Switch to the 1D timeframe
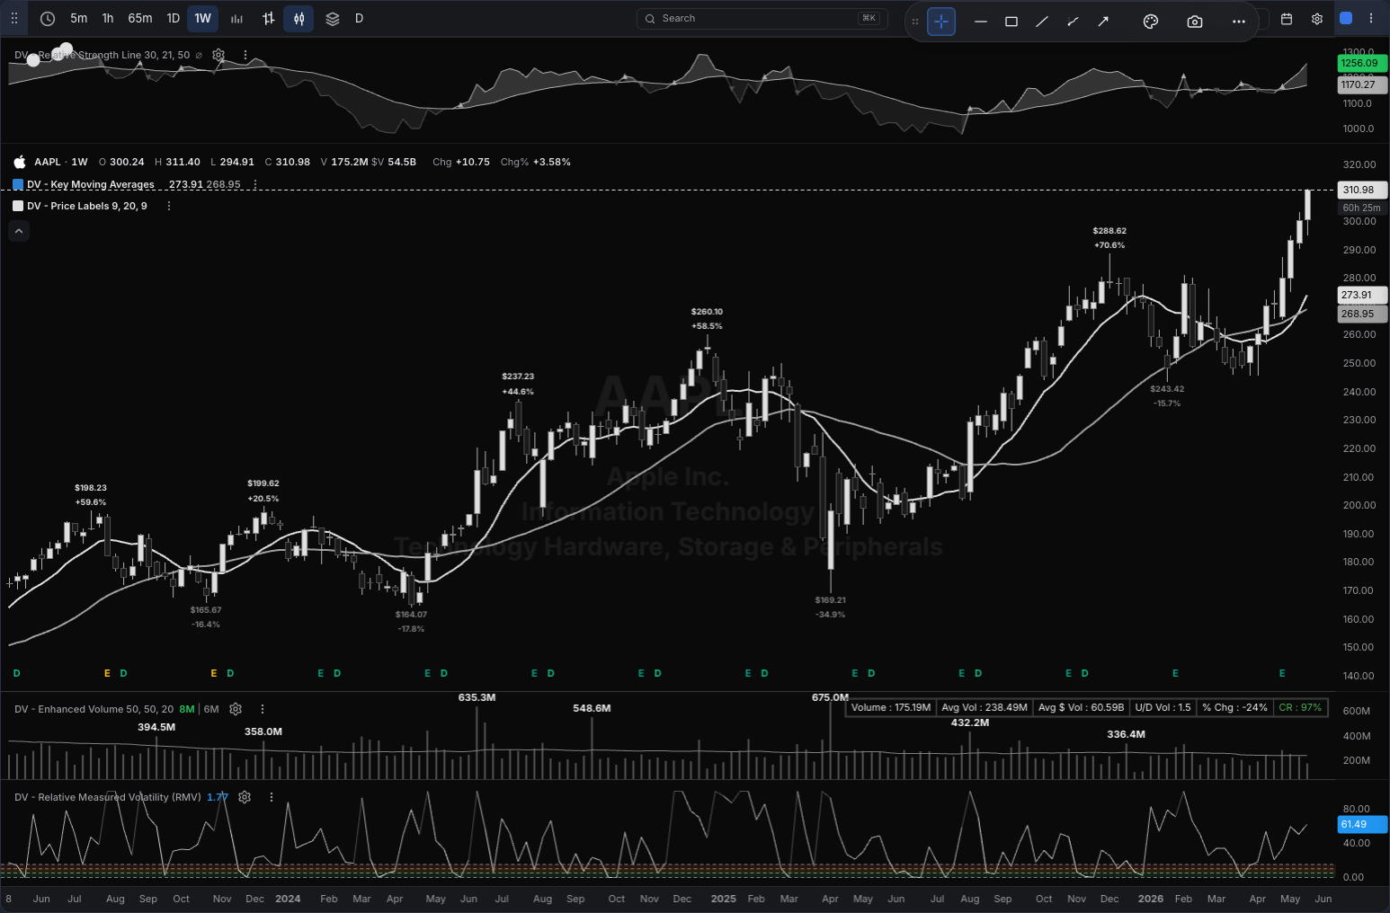This screenshot has height=913, width=1390. [x=174, y=18]
